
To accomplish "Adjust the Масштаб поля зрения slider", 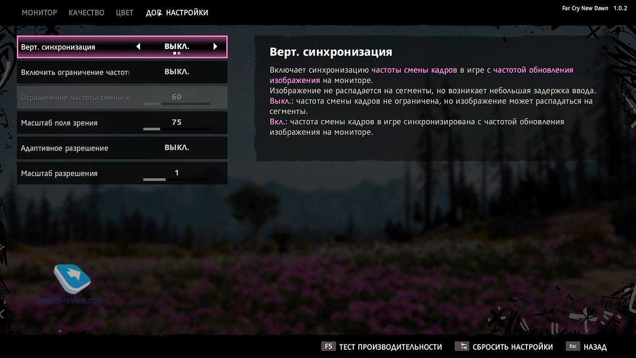I will (x=177, y=129).
